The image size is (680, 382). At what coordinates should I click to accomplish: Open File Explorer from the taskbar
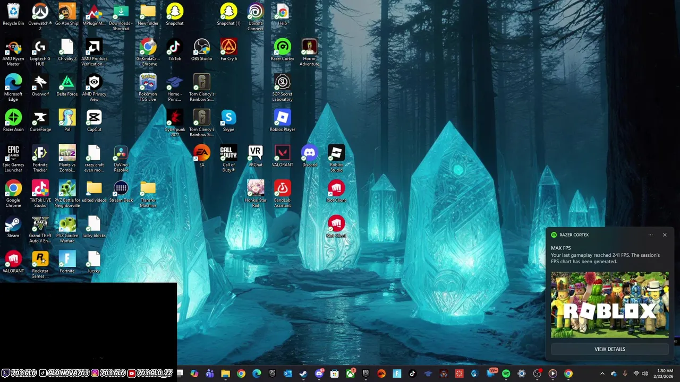[x=225, y=374]
